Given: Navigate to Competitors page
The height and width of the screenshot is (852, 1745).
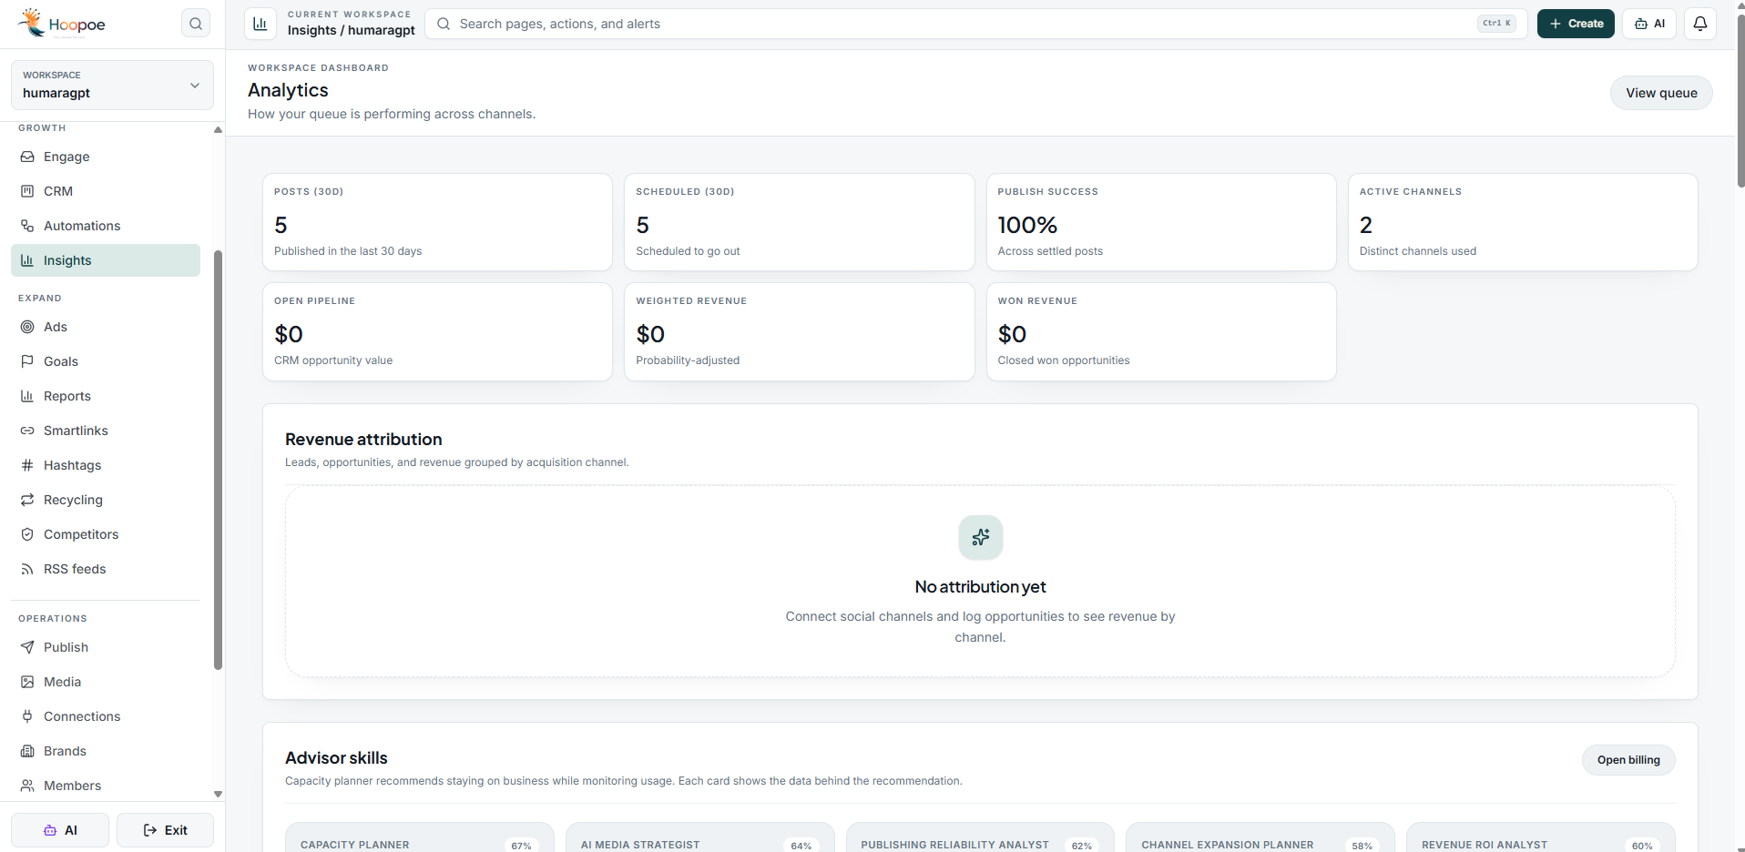Looking at the screenshot, I should click(106, 534).
